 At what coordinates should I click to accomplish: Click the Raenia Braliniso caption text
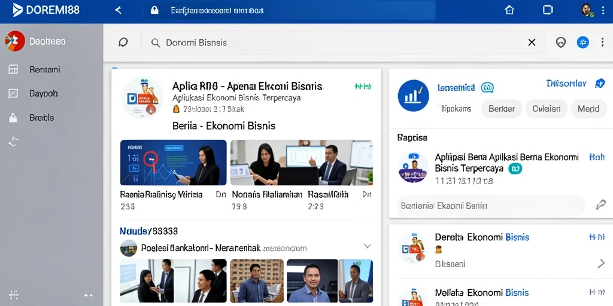tap(161, 194)
